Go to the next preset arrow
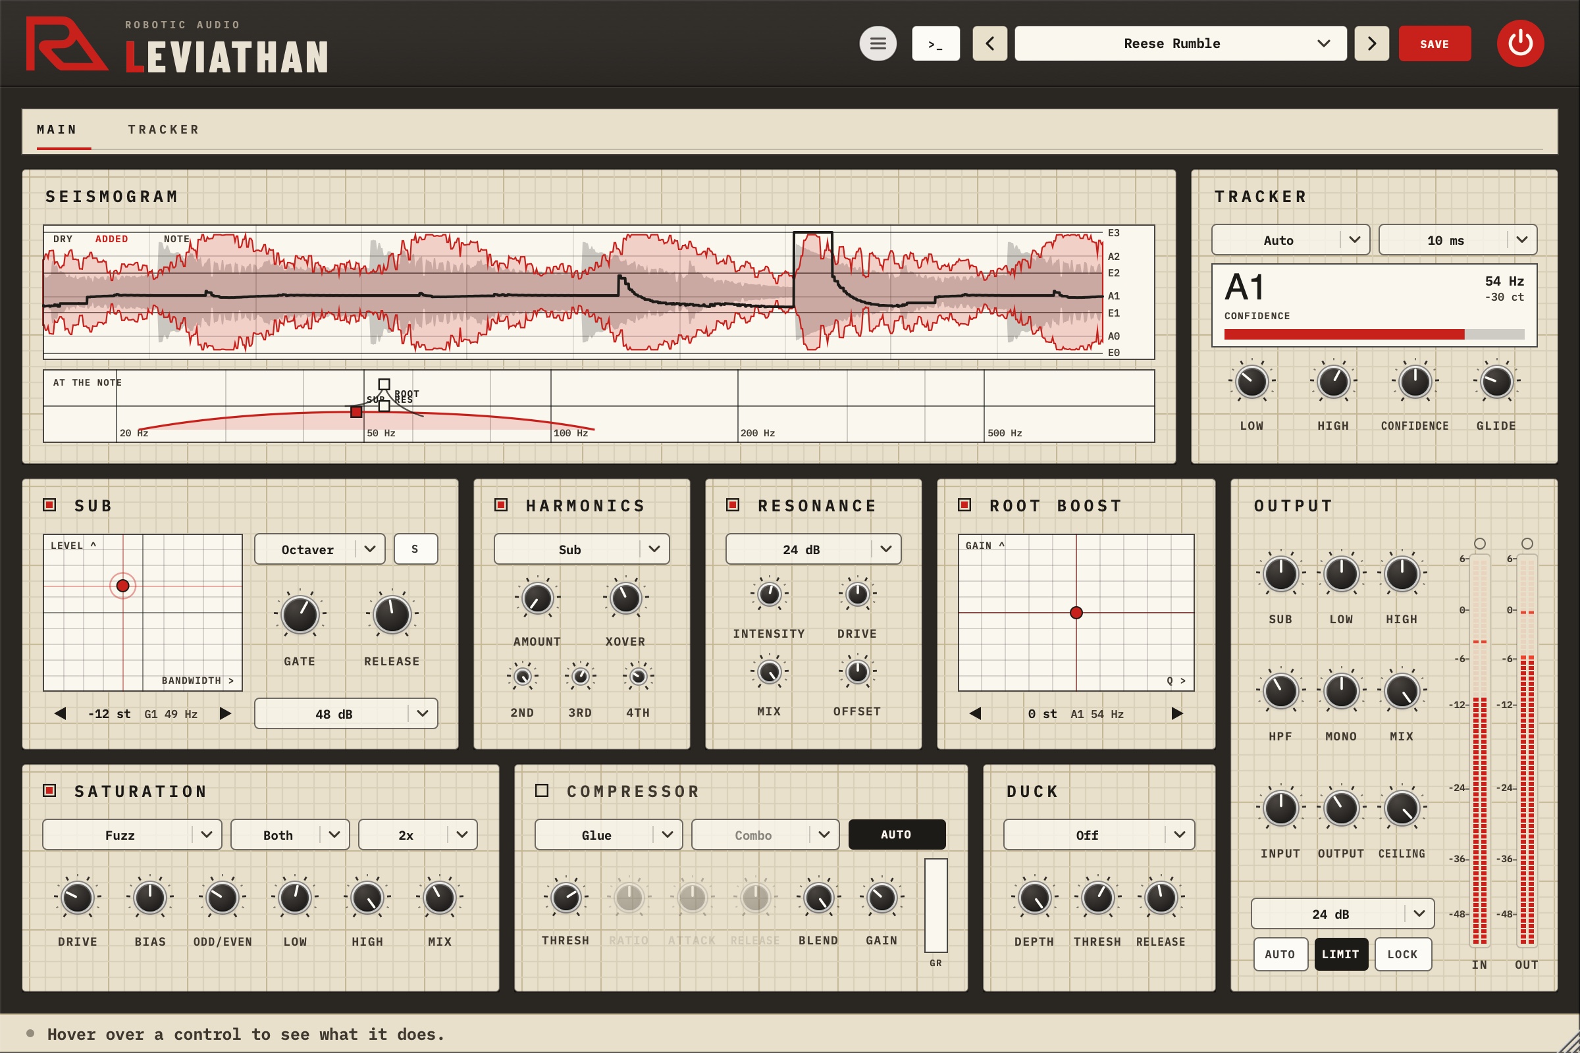1580x1053 pixels. pos(1372,43)
